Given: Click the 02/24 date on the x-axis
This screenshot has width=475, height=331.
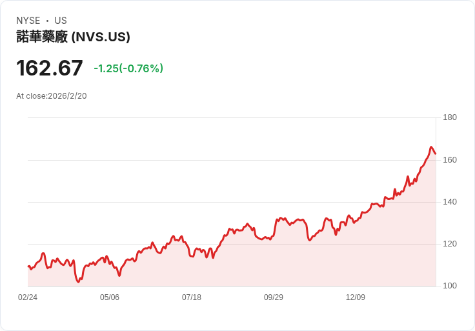Looking at the screenshot, I should coord(28,297).
